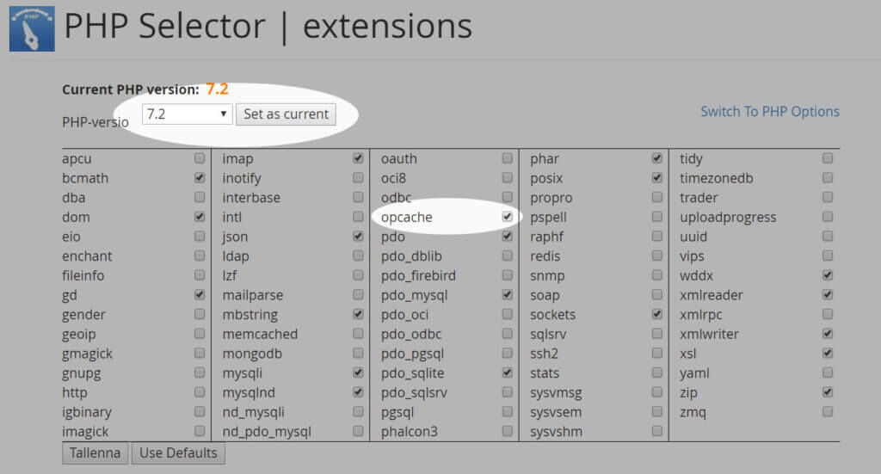Click the PHP Selector logo icon

pos(32,28)
